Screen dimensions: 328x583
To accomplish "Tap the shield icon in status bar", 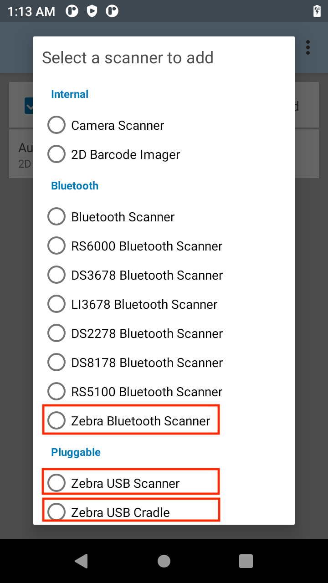I will 92,11.
